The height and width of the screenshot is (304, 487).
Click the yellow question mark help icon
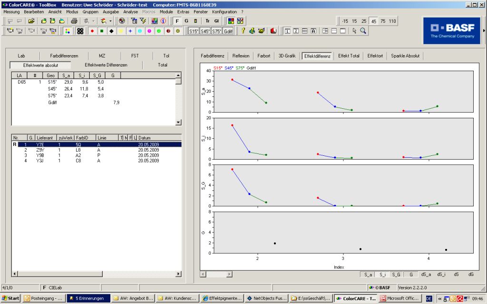click(243, 31)
